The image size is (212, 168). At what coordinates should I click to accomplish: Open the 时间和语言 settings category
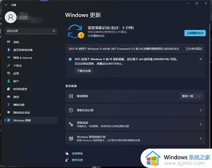pos(31,89)
